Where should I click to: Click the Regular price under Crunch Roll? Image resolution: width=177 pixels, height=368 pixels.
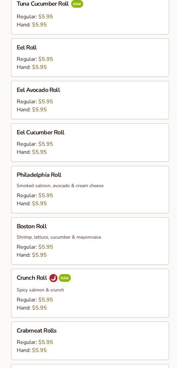(46, 300)
